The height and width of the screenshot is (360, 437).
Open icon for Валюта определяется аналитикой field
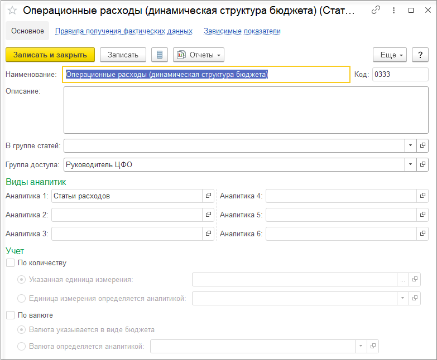[373, 346]
